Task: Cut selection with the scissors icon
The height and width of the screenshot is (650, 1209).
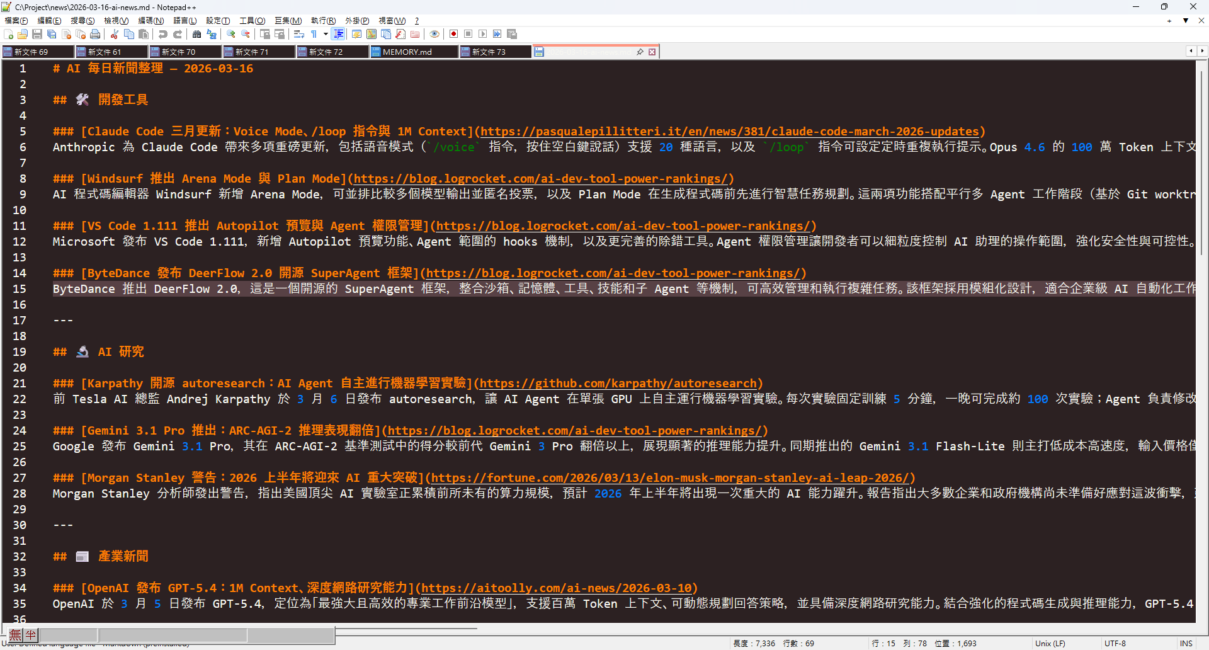Action: click(115, 35)
